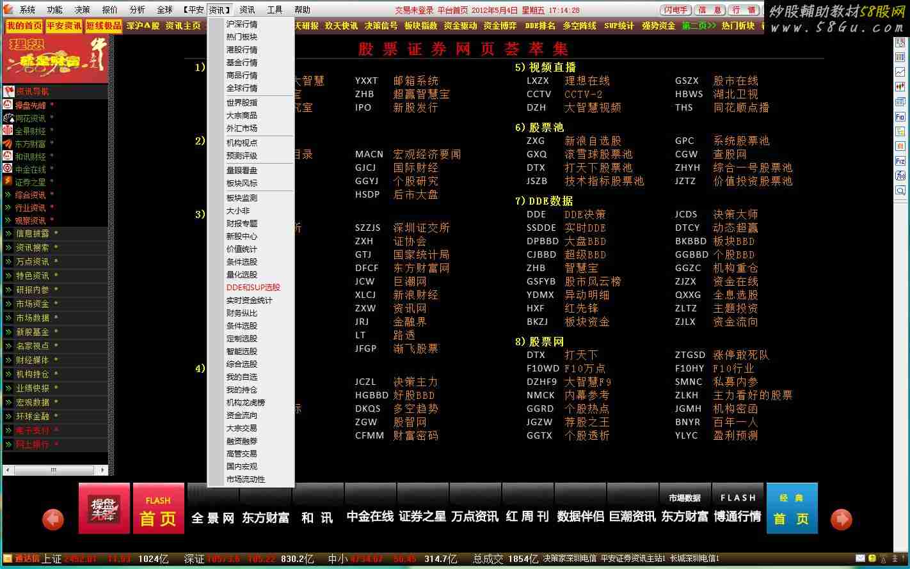Click the 同花资讯 sidebar icon

8,118
